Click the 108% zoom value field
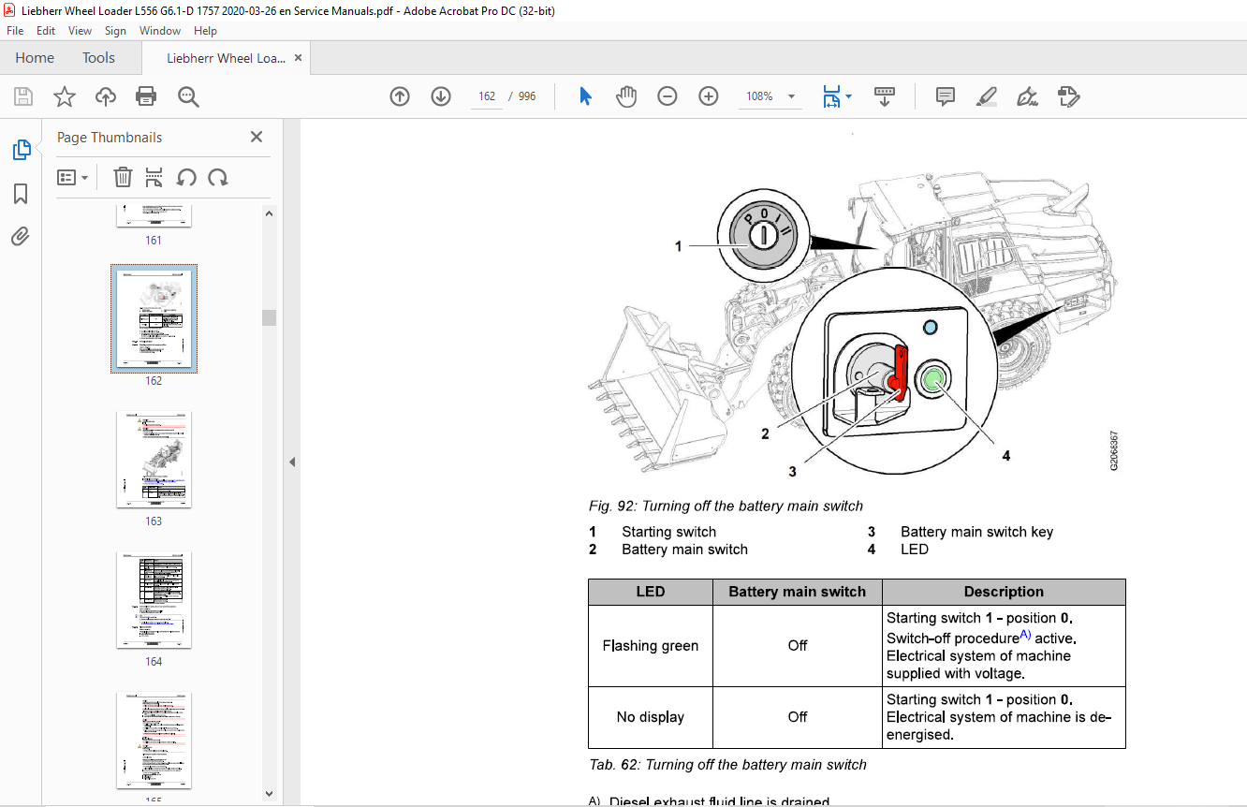The height and width of the screenshot is (807, 1247). (x=759, y=96)
